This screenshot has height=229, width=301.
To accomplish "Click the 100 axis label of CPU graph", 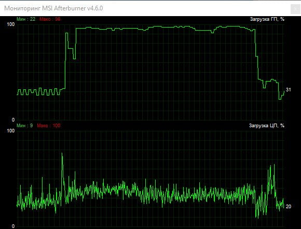I will click(x=10, y=131).
